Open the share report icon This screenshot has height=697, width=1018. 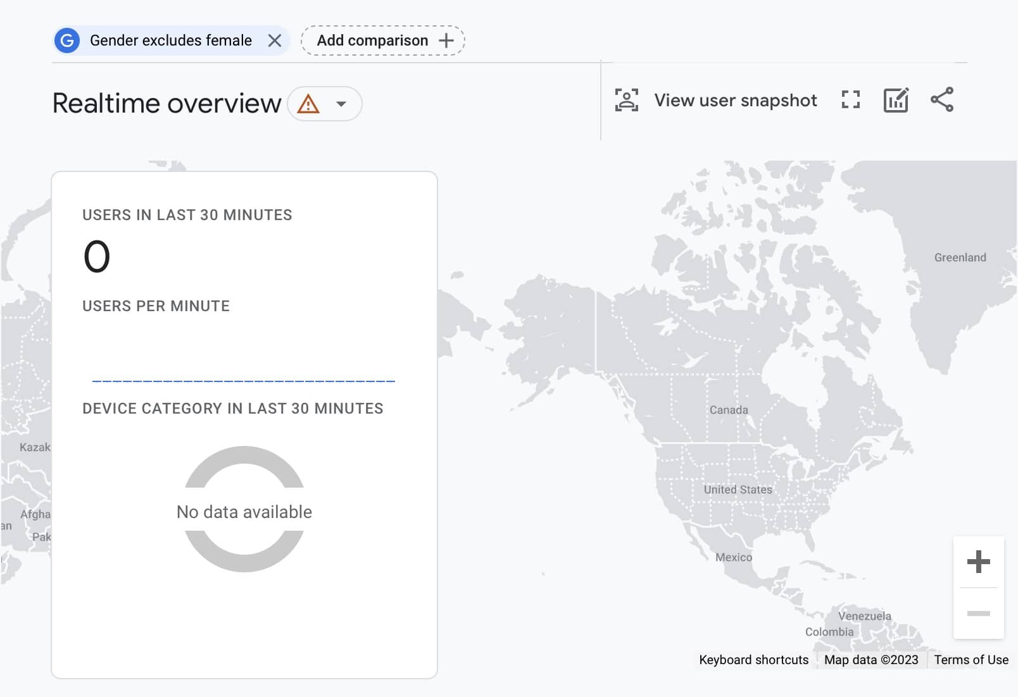pyautogui.click(x=941, y=99)
